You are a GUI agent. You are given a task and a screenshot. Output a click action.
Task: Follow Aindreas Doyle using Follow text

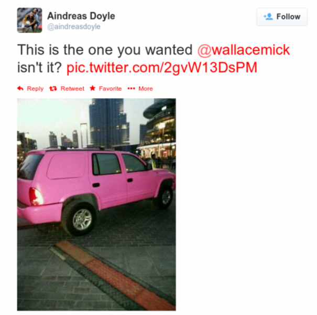[288, 17]
